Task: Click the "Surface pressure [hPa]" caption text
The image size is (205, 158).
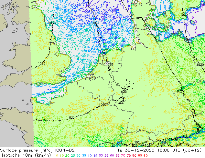Action: [27, 150]
